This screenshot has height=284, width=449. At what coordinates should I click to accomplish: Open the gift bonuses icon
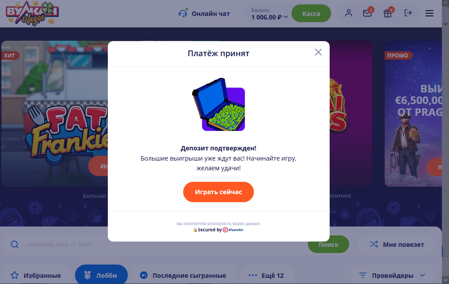387,13
